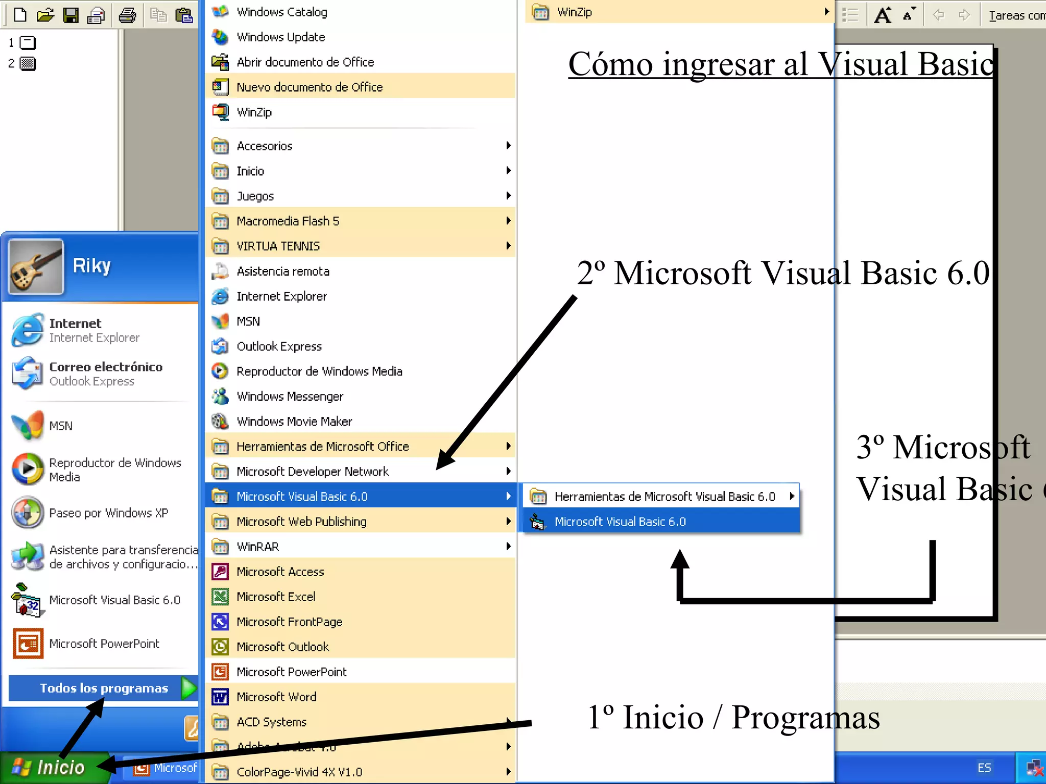Screen dimensions: 1046x784
Task: Select slide 1 thumbnail in outline pane
Action: (28, 42)
